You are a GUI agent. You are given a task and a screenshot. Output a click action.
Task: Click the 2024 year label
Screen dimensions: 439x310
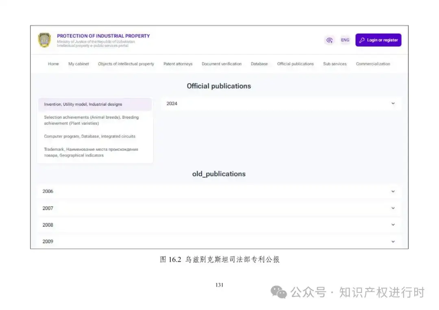pyautogui.click(x=172, y=104)
